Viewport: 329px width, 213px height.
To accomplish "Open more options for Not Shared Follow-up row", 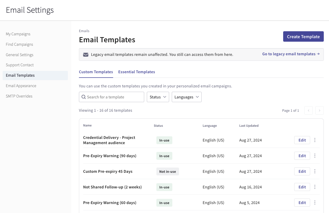I will click(315, 187).
